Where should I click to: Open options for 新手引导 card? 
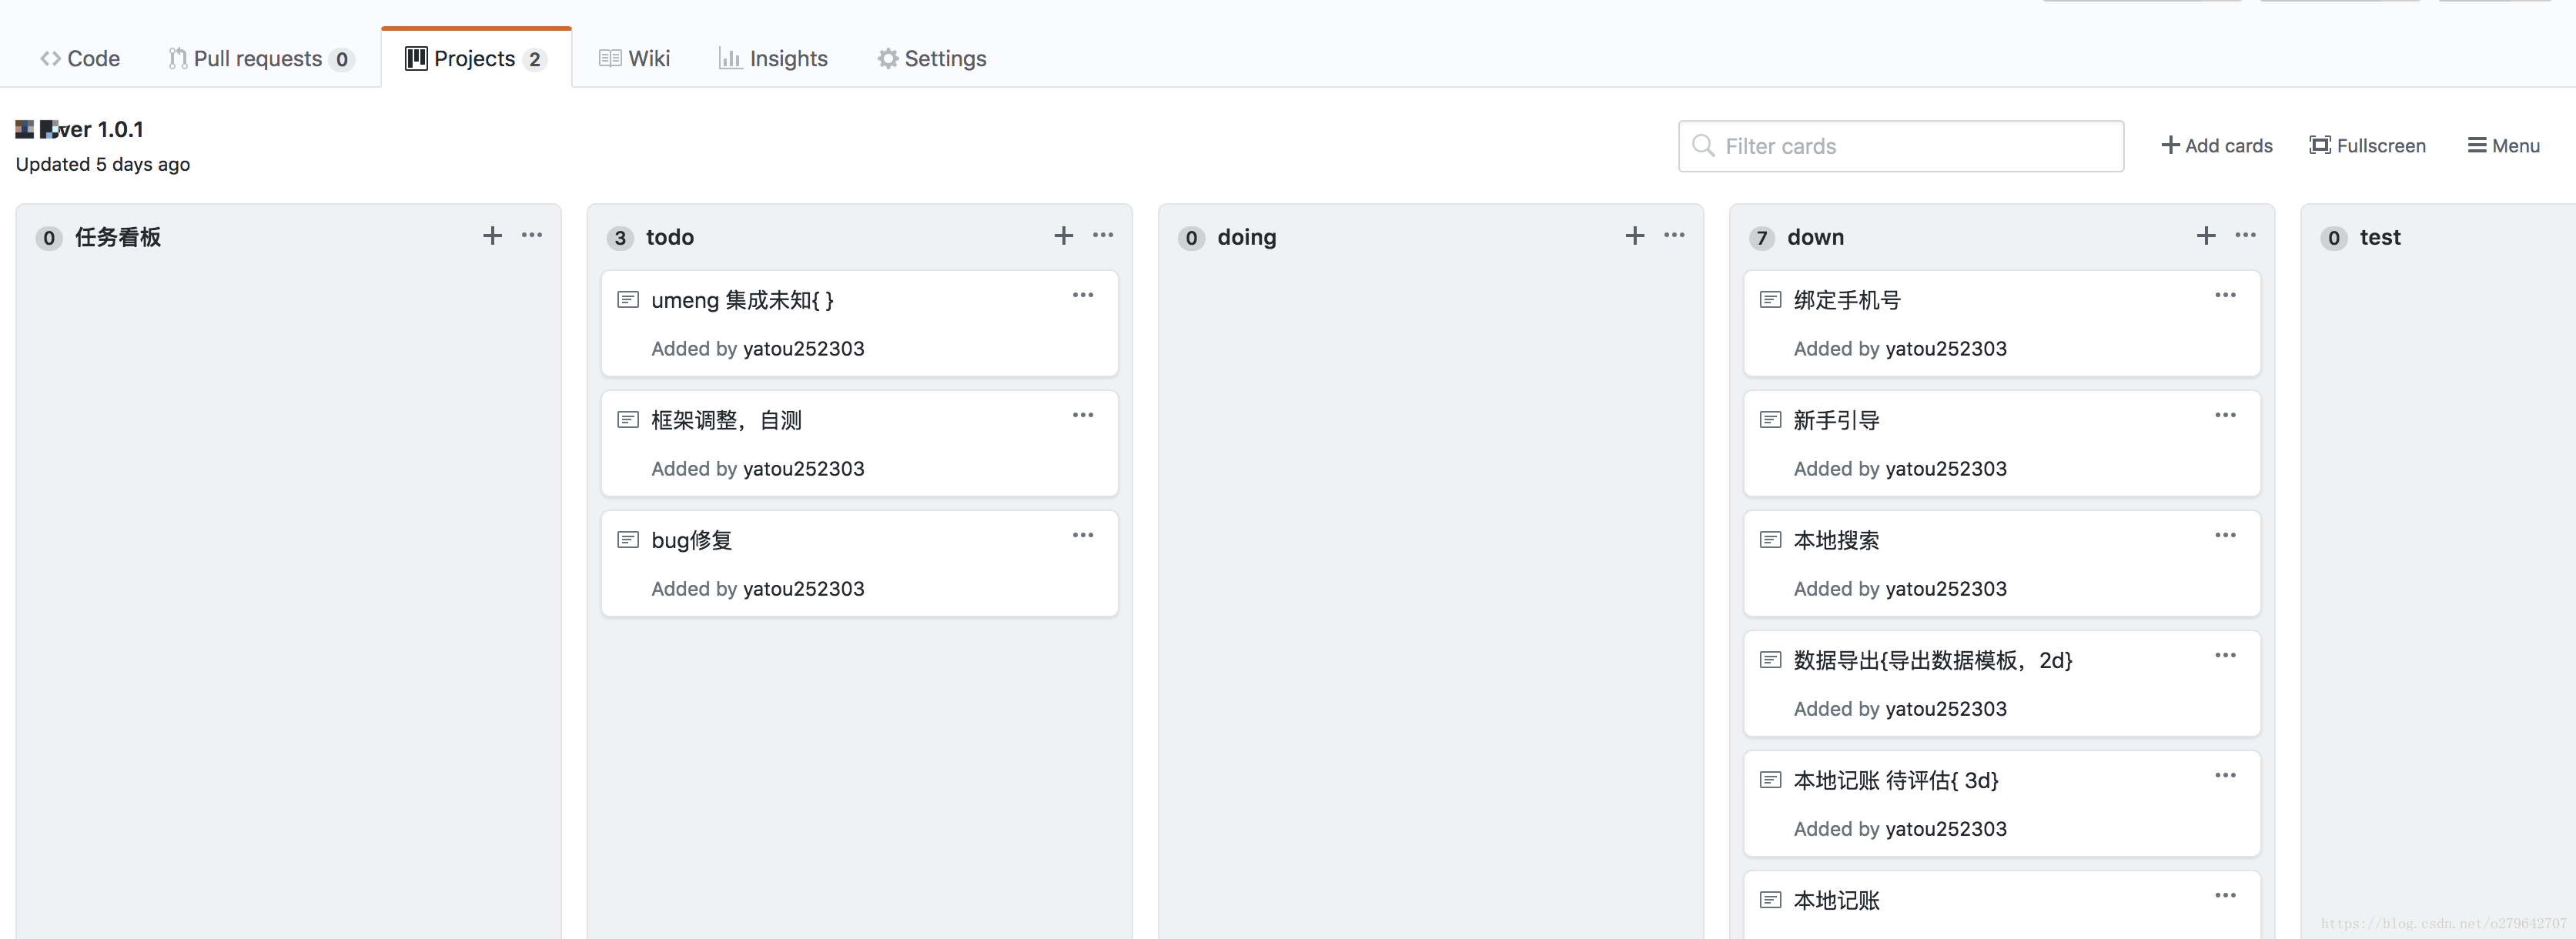2225,415
